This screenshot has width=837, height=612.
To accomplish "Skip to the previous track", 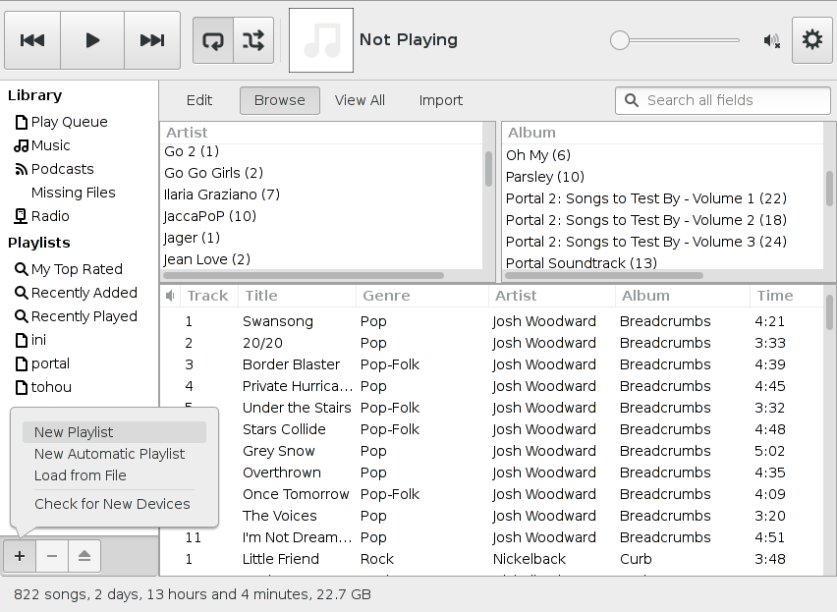I will [32, 40].
